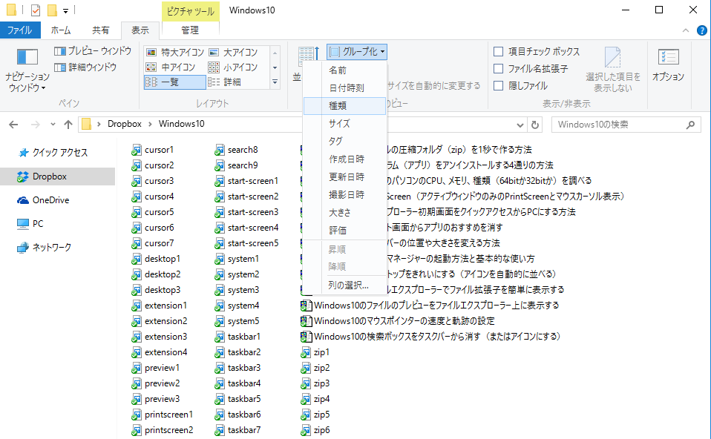Click the up-arrow parent folder button
The width and height of the screenshot is (711, 439).
[68, 124]
